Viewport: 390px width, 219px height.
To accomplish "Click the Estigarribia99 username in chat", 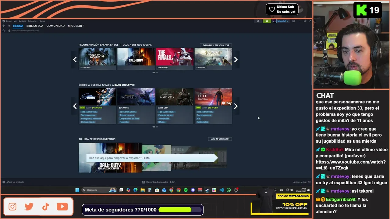I will point(341,200).
